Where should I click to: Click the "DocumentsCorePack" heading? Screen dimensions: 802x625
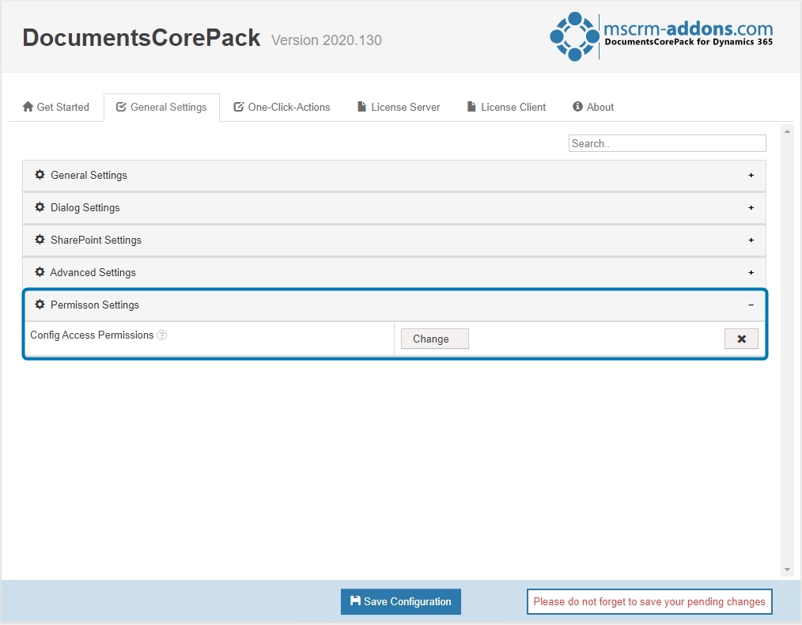pyautogui.click(x=141, y=38)
